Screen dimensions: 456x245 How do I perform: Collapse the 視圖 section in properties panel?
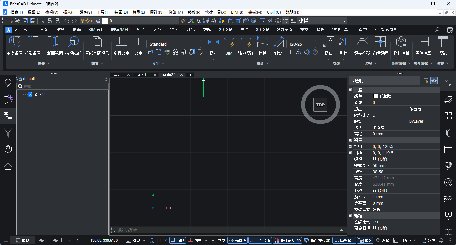tap(350, 140)
